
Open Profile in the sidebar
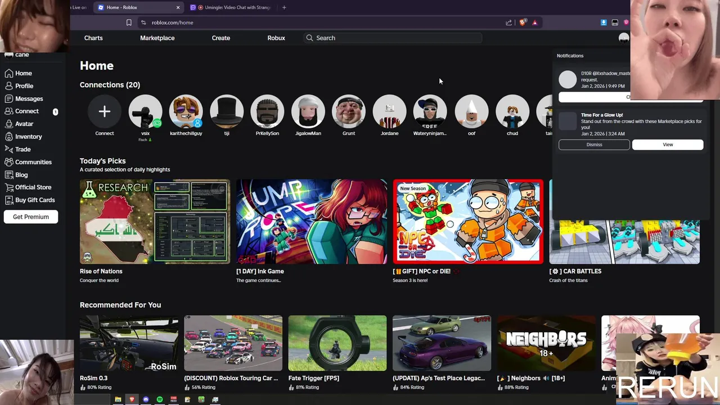pyautogui.click(x=19, y=86)
